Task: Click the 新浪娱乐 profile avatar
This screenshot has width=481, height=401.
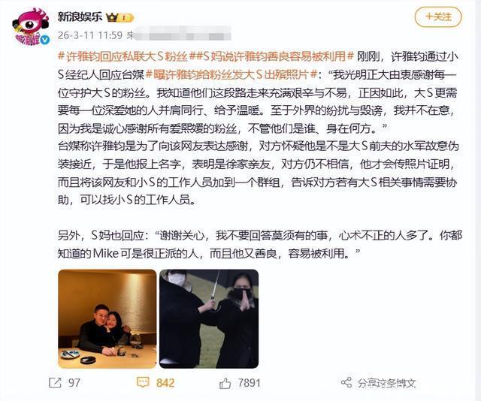Action: click(31, 27)
